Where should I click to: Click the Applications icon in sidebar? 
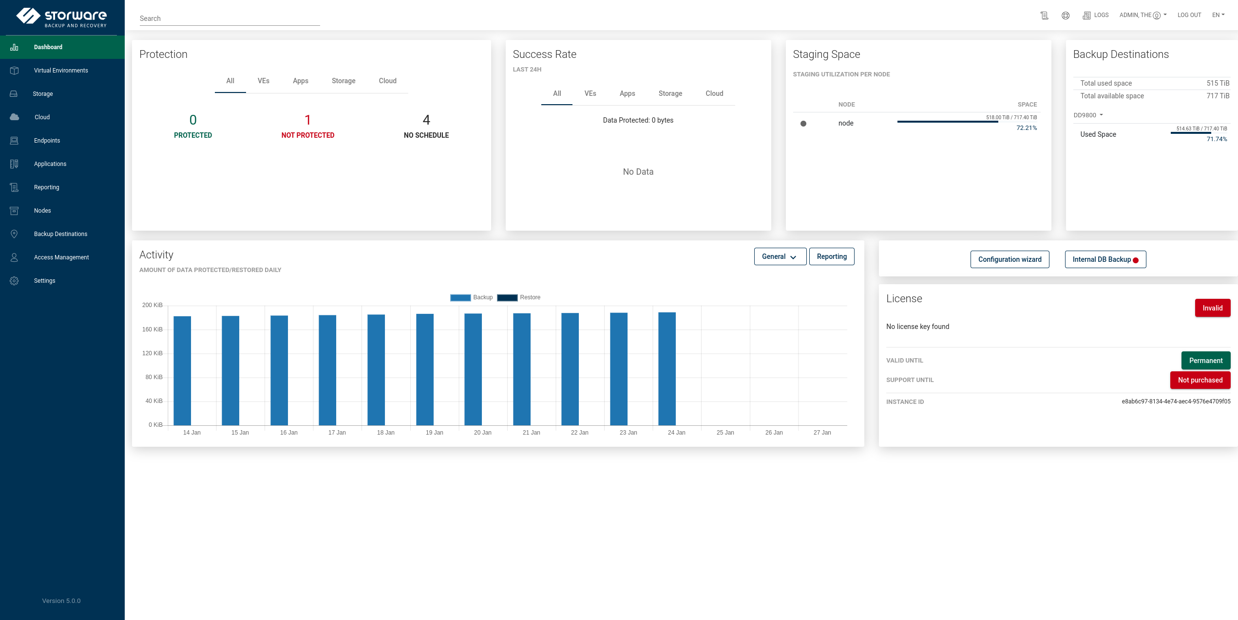coord(14,164)
